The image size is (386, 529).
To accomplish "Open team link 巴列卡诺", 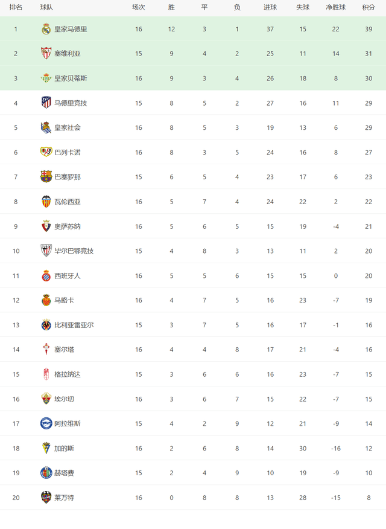I will 68,152.
